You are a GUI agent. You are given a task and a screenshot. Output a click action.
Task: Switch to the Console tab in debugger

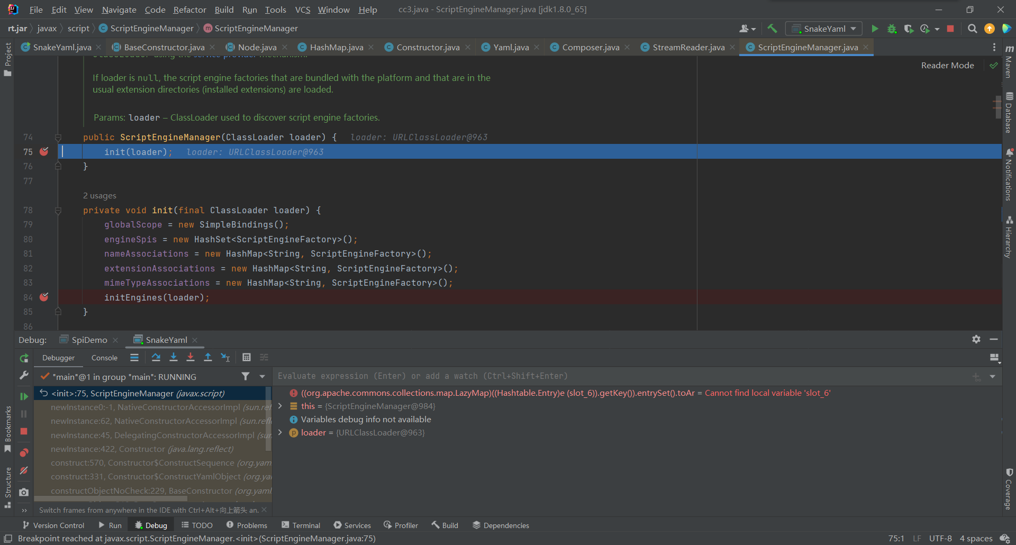point(104,358)
